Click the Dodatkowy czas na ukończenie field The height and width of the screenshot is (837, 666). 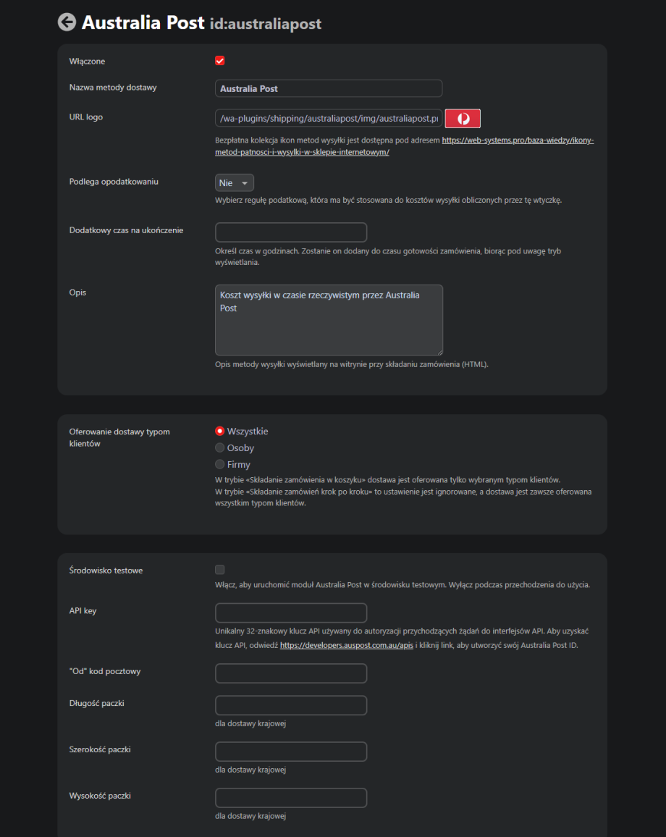tap(291, 232)
